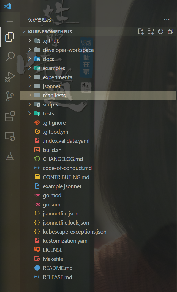The image size is (177, 292).
Task: Click the clipboard icon of CONTRIBUTING.md
Action: tap(37, 177)
